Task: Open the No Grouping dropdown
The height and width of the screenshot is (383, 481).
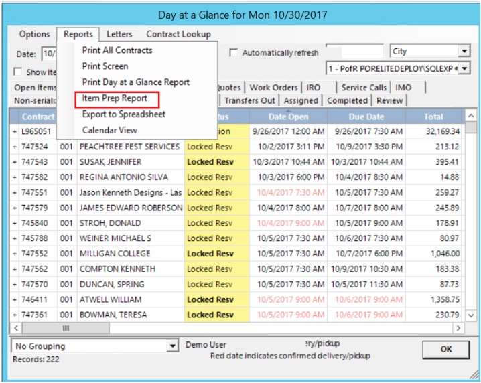Action: coord(173,346)
